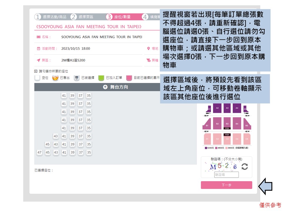The height and width of the screenshot is (211, 282).
Task: Click the 驗證碼：(不分大小寫) label
Action: coord(226,159)
